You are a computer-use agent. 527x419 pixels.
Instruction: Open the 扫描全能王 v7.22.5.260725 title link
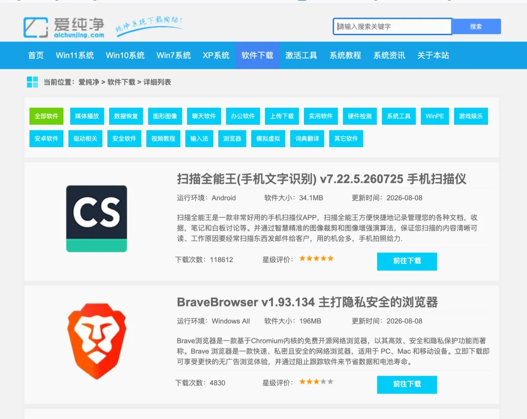pyautogui.click(x=322, y=179)
